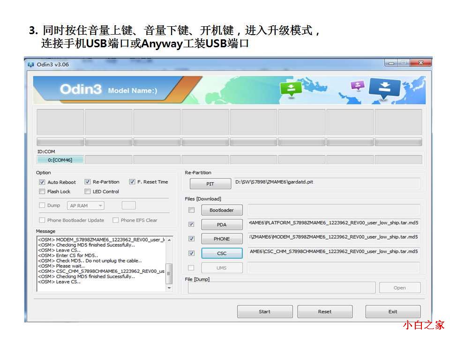Click the Odin3 logo in banner
Image resolution: width=450 pixels, height=337 pixels.
(81, 89)
